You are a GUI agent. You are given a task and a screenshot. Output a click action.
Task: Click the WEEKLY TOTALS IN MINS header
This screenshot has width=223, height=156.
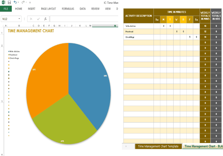[x=205, y=16]
